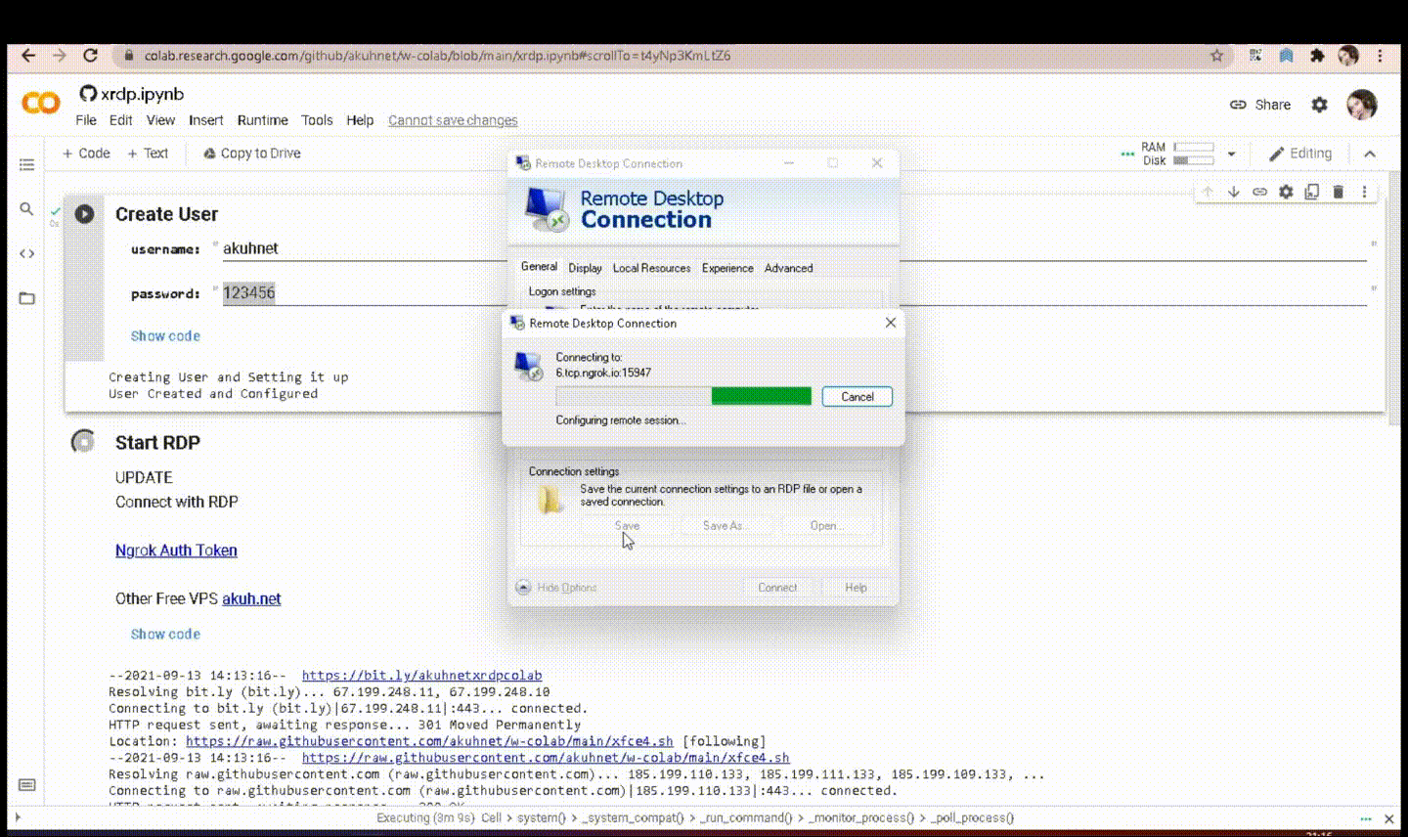Screen dimensions: 1408x837
Task: Open Colab settings gear near Share
Action: coord(1319,105)
